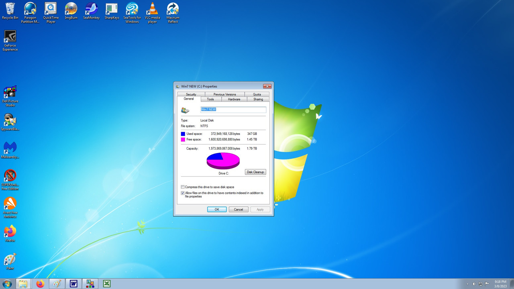Image resolution: width=514 pixels, height=289 pixels.
Task: Select the VLC media player desktop shortcut
Action: (152, 13)
